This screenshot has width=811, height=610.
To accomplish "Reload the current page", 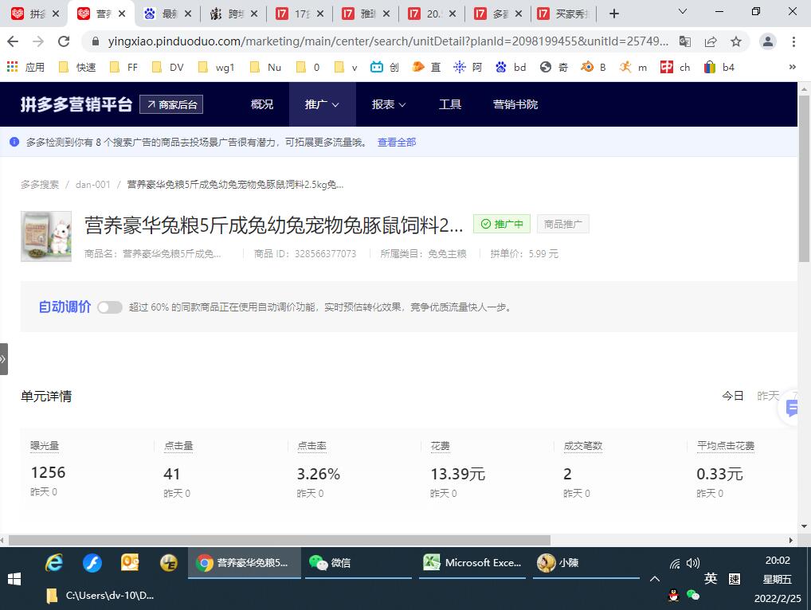I will click(64, 41).
